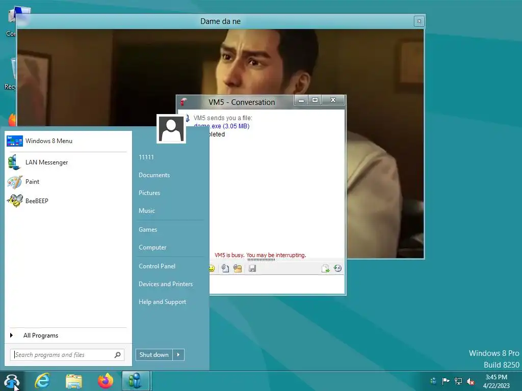Close the VM5 Conversation window
Image resolution: width=522 pixels, height=391 pixels.
pos(333,100)
